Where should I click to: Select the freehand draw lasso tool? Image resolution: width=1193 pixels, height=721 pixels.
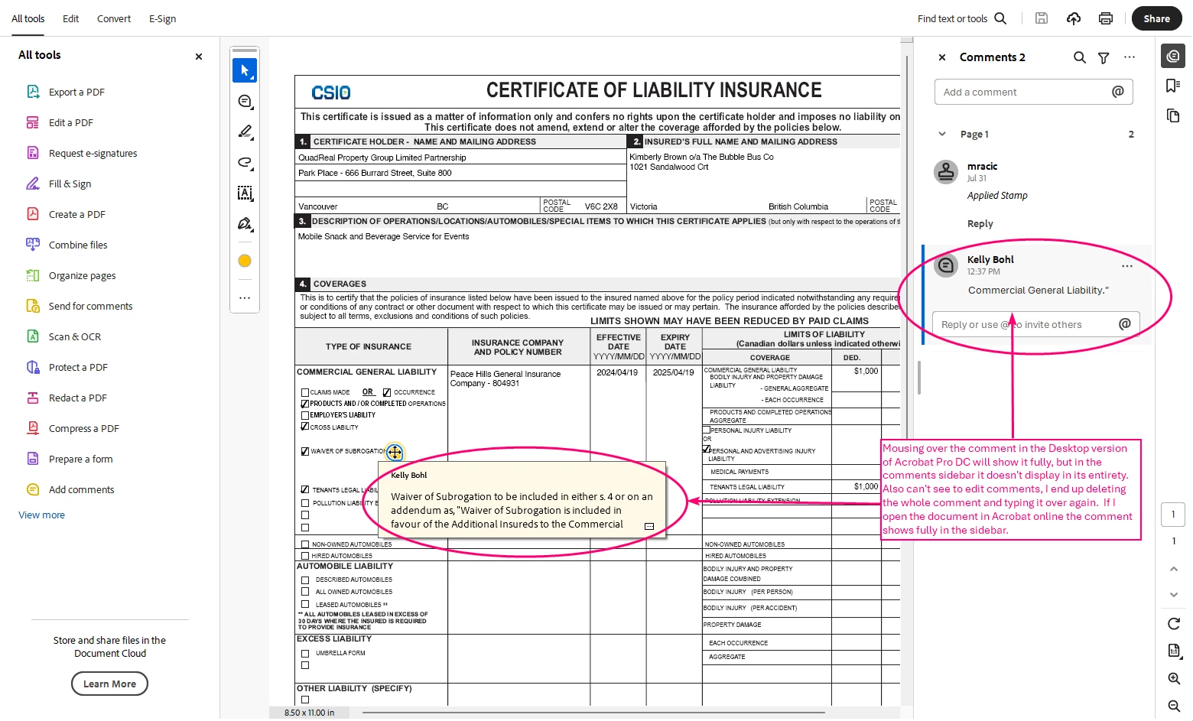point(245,162)
